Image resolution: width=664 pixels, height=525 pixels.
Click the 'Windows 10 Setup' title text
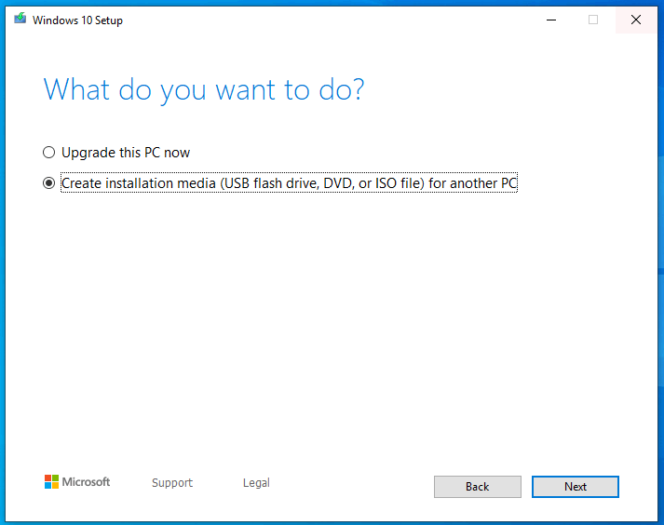coord(77,20)
